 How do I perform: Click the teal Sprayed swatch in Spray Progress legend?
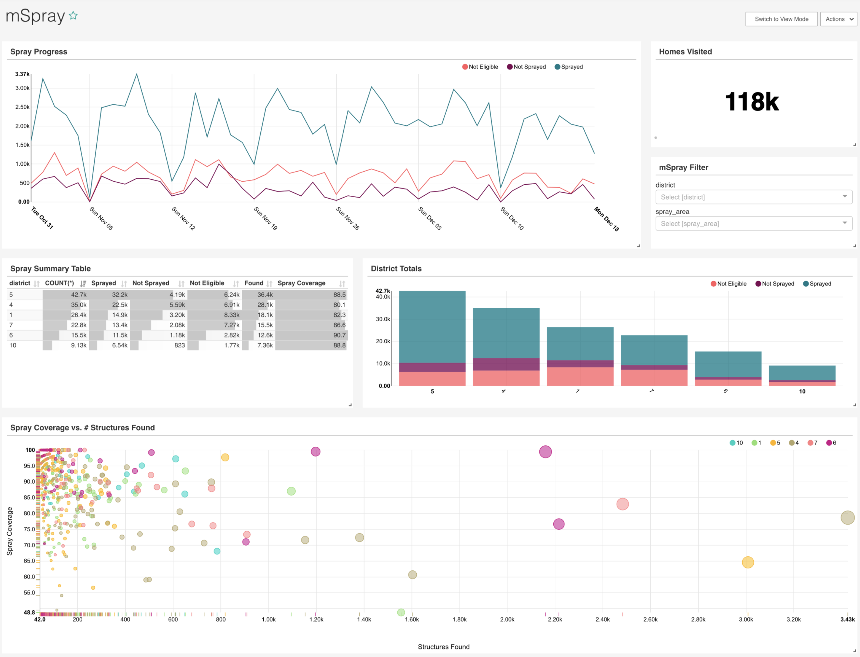pyautogui.click(x=557, y=67)
